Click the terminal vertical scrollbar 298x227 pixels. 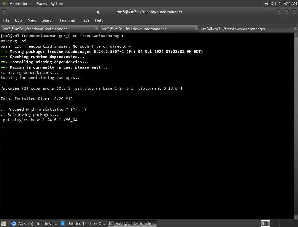(x=296, y=126)
